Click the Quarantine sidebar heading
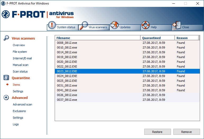The image size is (204, 139). [21, 78]
